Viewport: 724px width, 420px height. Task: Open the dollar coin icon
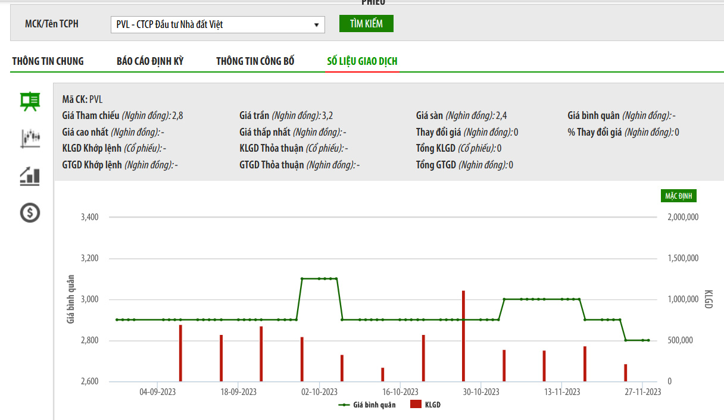[x=30, y=212]
